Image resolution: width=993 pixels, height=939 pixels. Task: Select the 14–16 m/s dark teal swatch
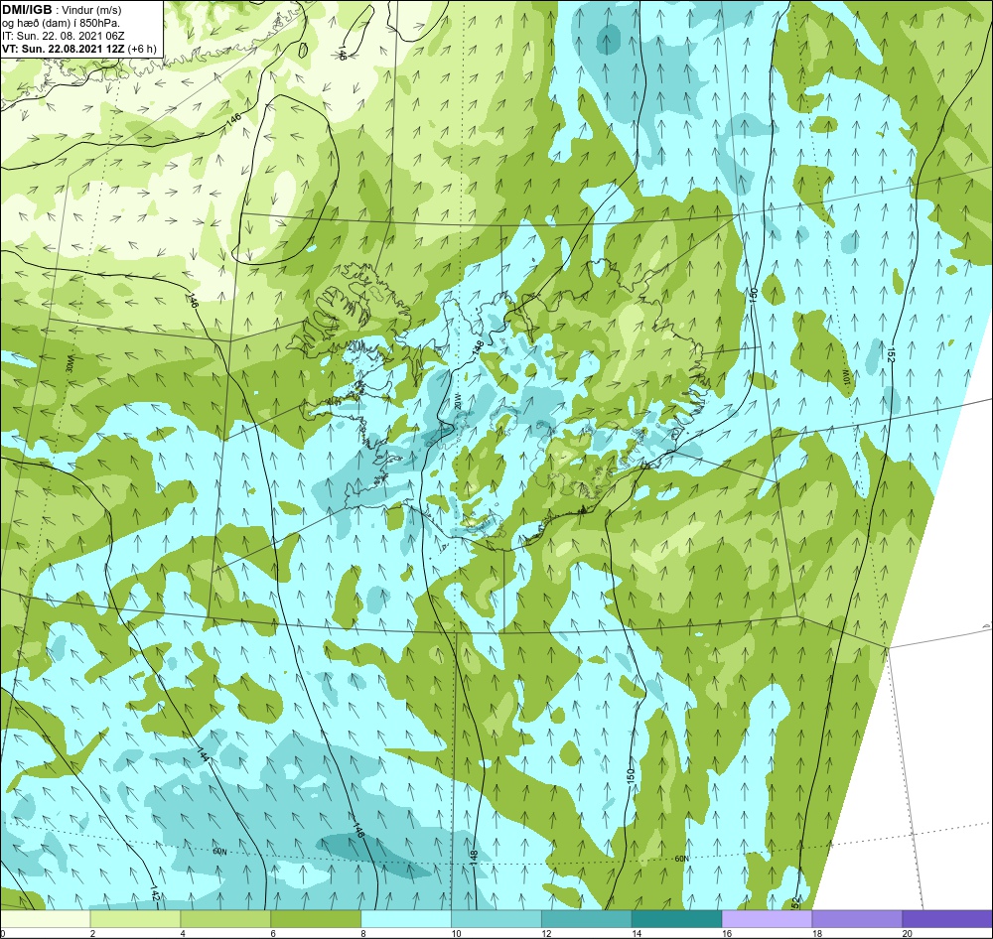(677, 918)
